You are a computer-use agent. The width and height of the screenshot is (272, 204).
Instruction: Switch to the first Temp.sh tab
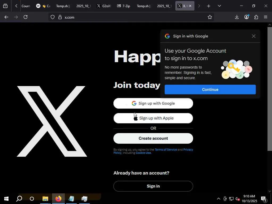coord(63,6)
